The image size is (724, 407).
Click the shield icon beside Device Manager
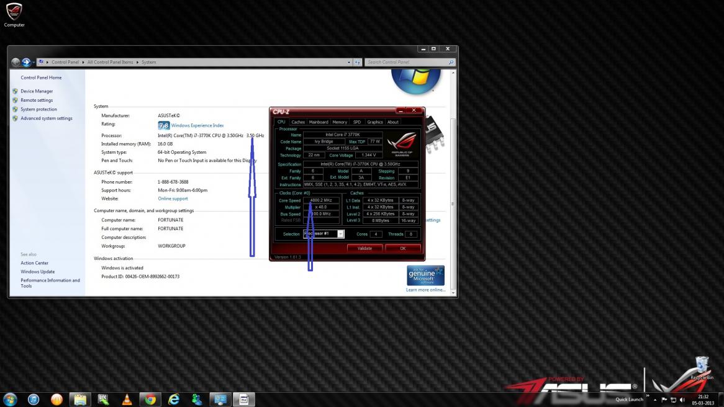(16, 91)
